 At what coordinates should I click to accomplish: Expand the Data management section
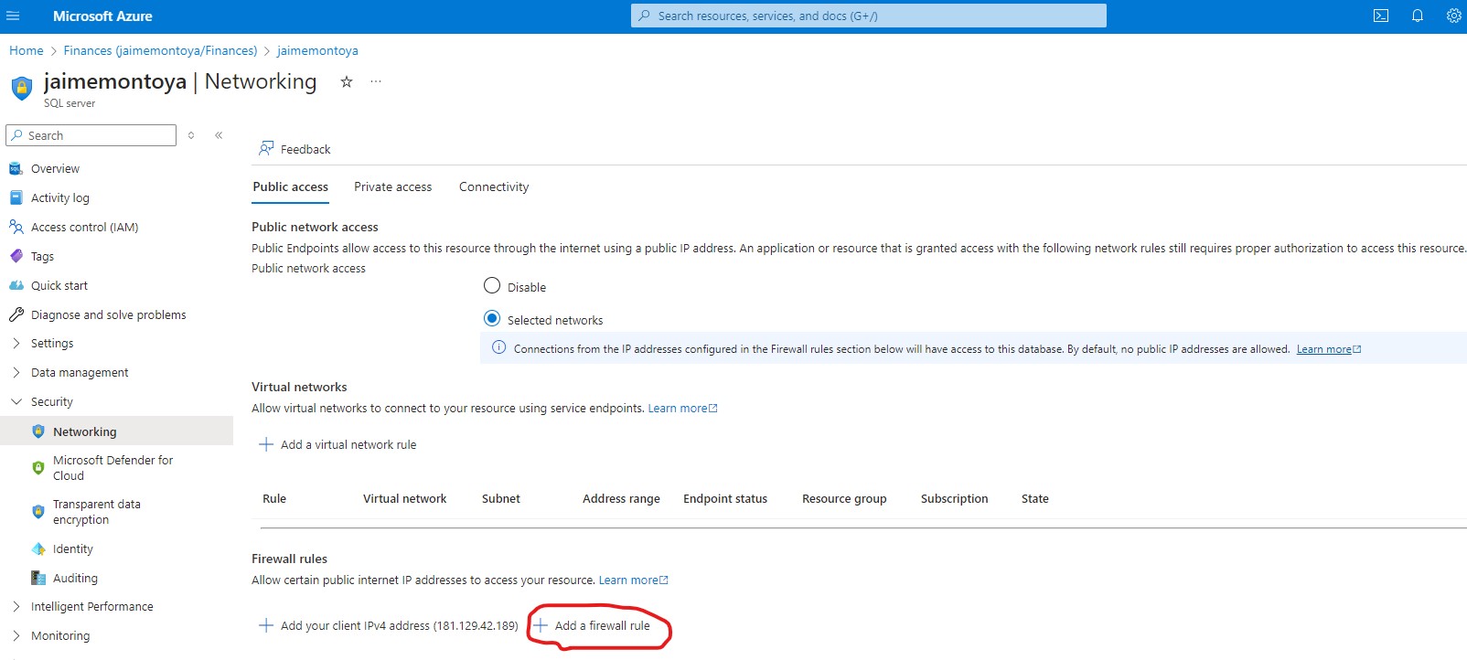pyautogui.click(x=16, y=372)
